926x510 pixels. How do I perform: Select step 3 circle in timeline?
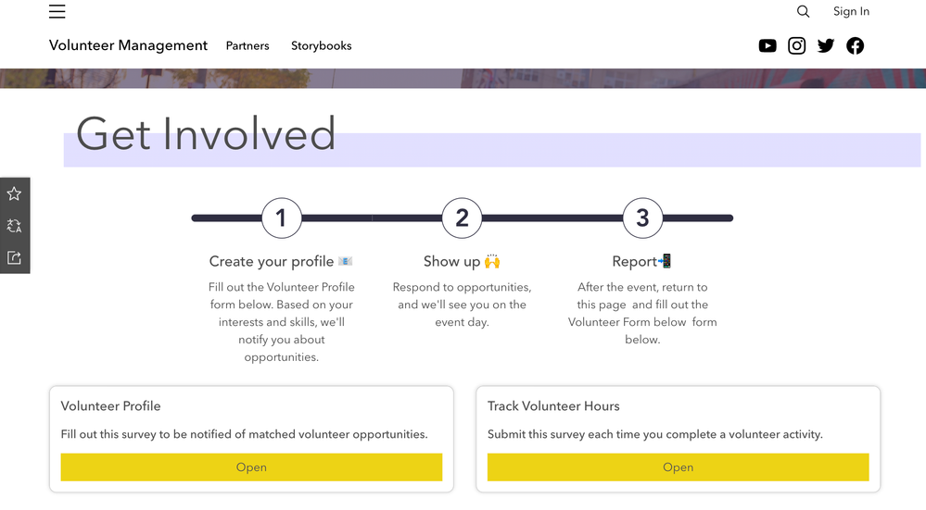[x=642, y=218]
